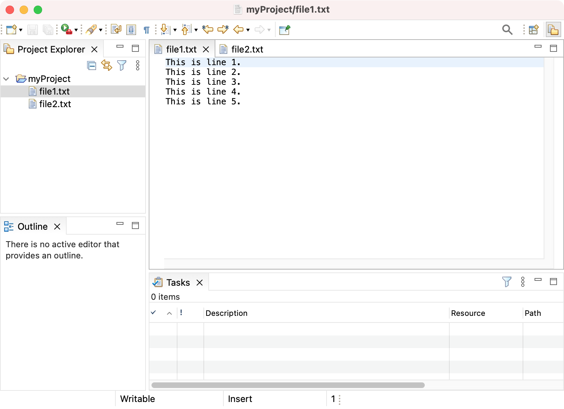Image resolution: width=564 pixels, height=409 pixels.
Task: Close the file1.txt editor tab
Action: pos(206,49)
